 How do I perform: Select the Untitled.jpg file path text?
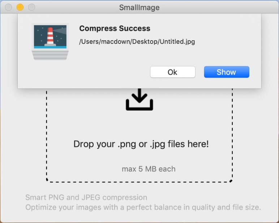137,42
